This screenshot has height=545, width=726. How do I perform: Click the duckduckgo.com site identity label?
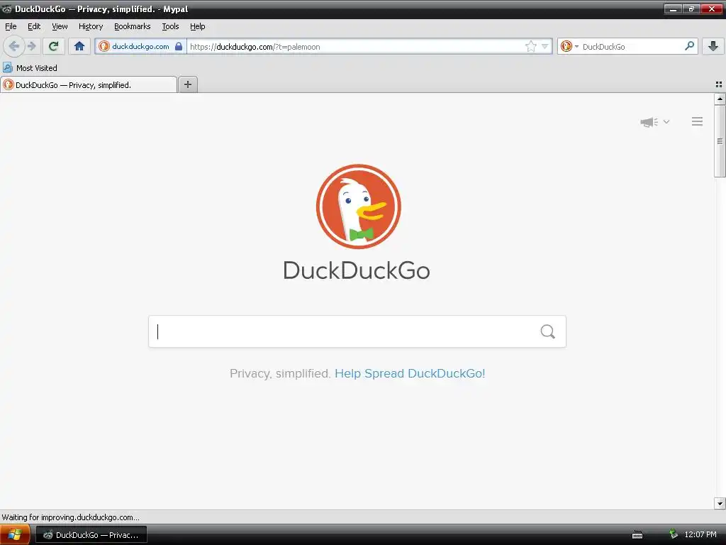click(x=141, y=46)
